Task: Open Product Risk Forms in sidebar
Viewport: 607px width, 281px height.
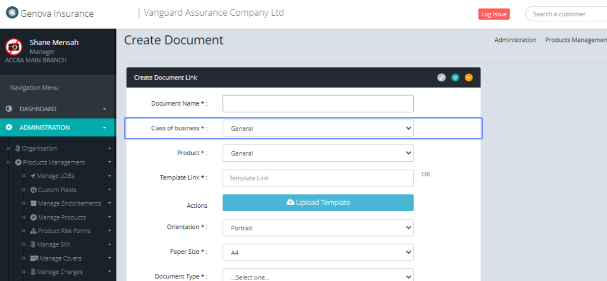Action: 64,231
